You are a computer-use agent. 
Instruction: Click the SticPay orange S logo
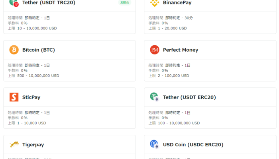point(14,97)
